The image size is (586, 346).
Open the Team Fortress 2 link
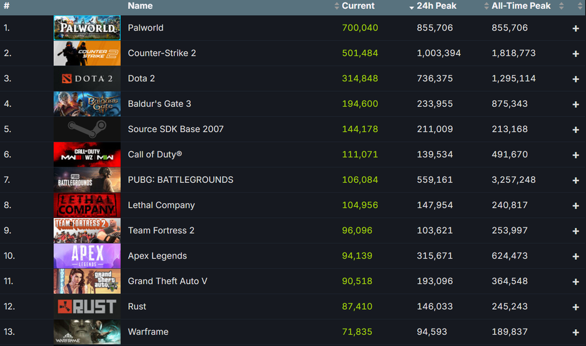click(161, 230)
